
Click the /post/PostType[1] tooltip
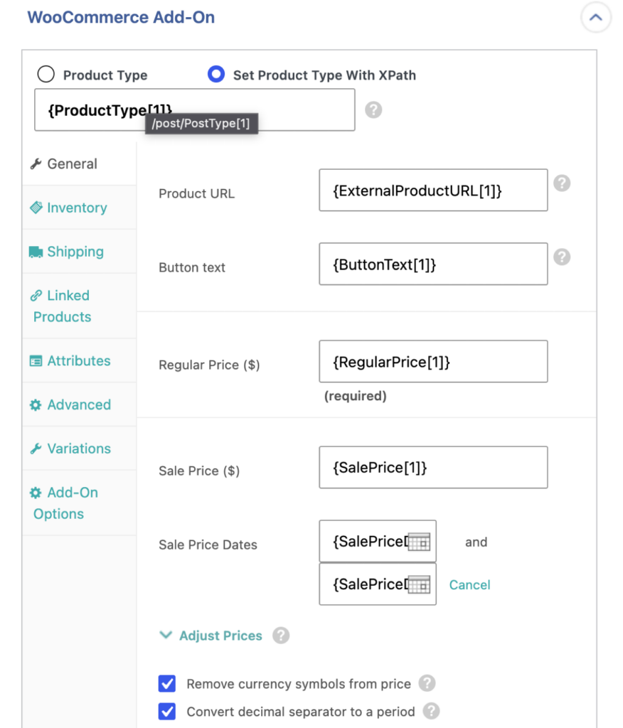click(201, 124)
